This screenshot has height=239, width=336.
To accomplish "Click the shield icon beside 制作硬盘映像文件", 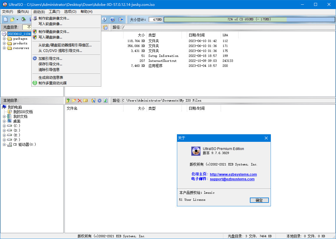I will click(35, 32).
